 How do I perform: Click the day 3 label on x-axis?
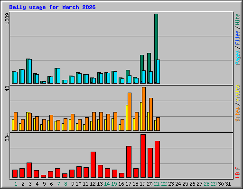pos(30,184)
